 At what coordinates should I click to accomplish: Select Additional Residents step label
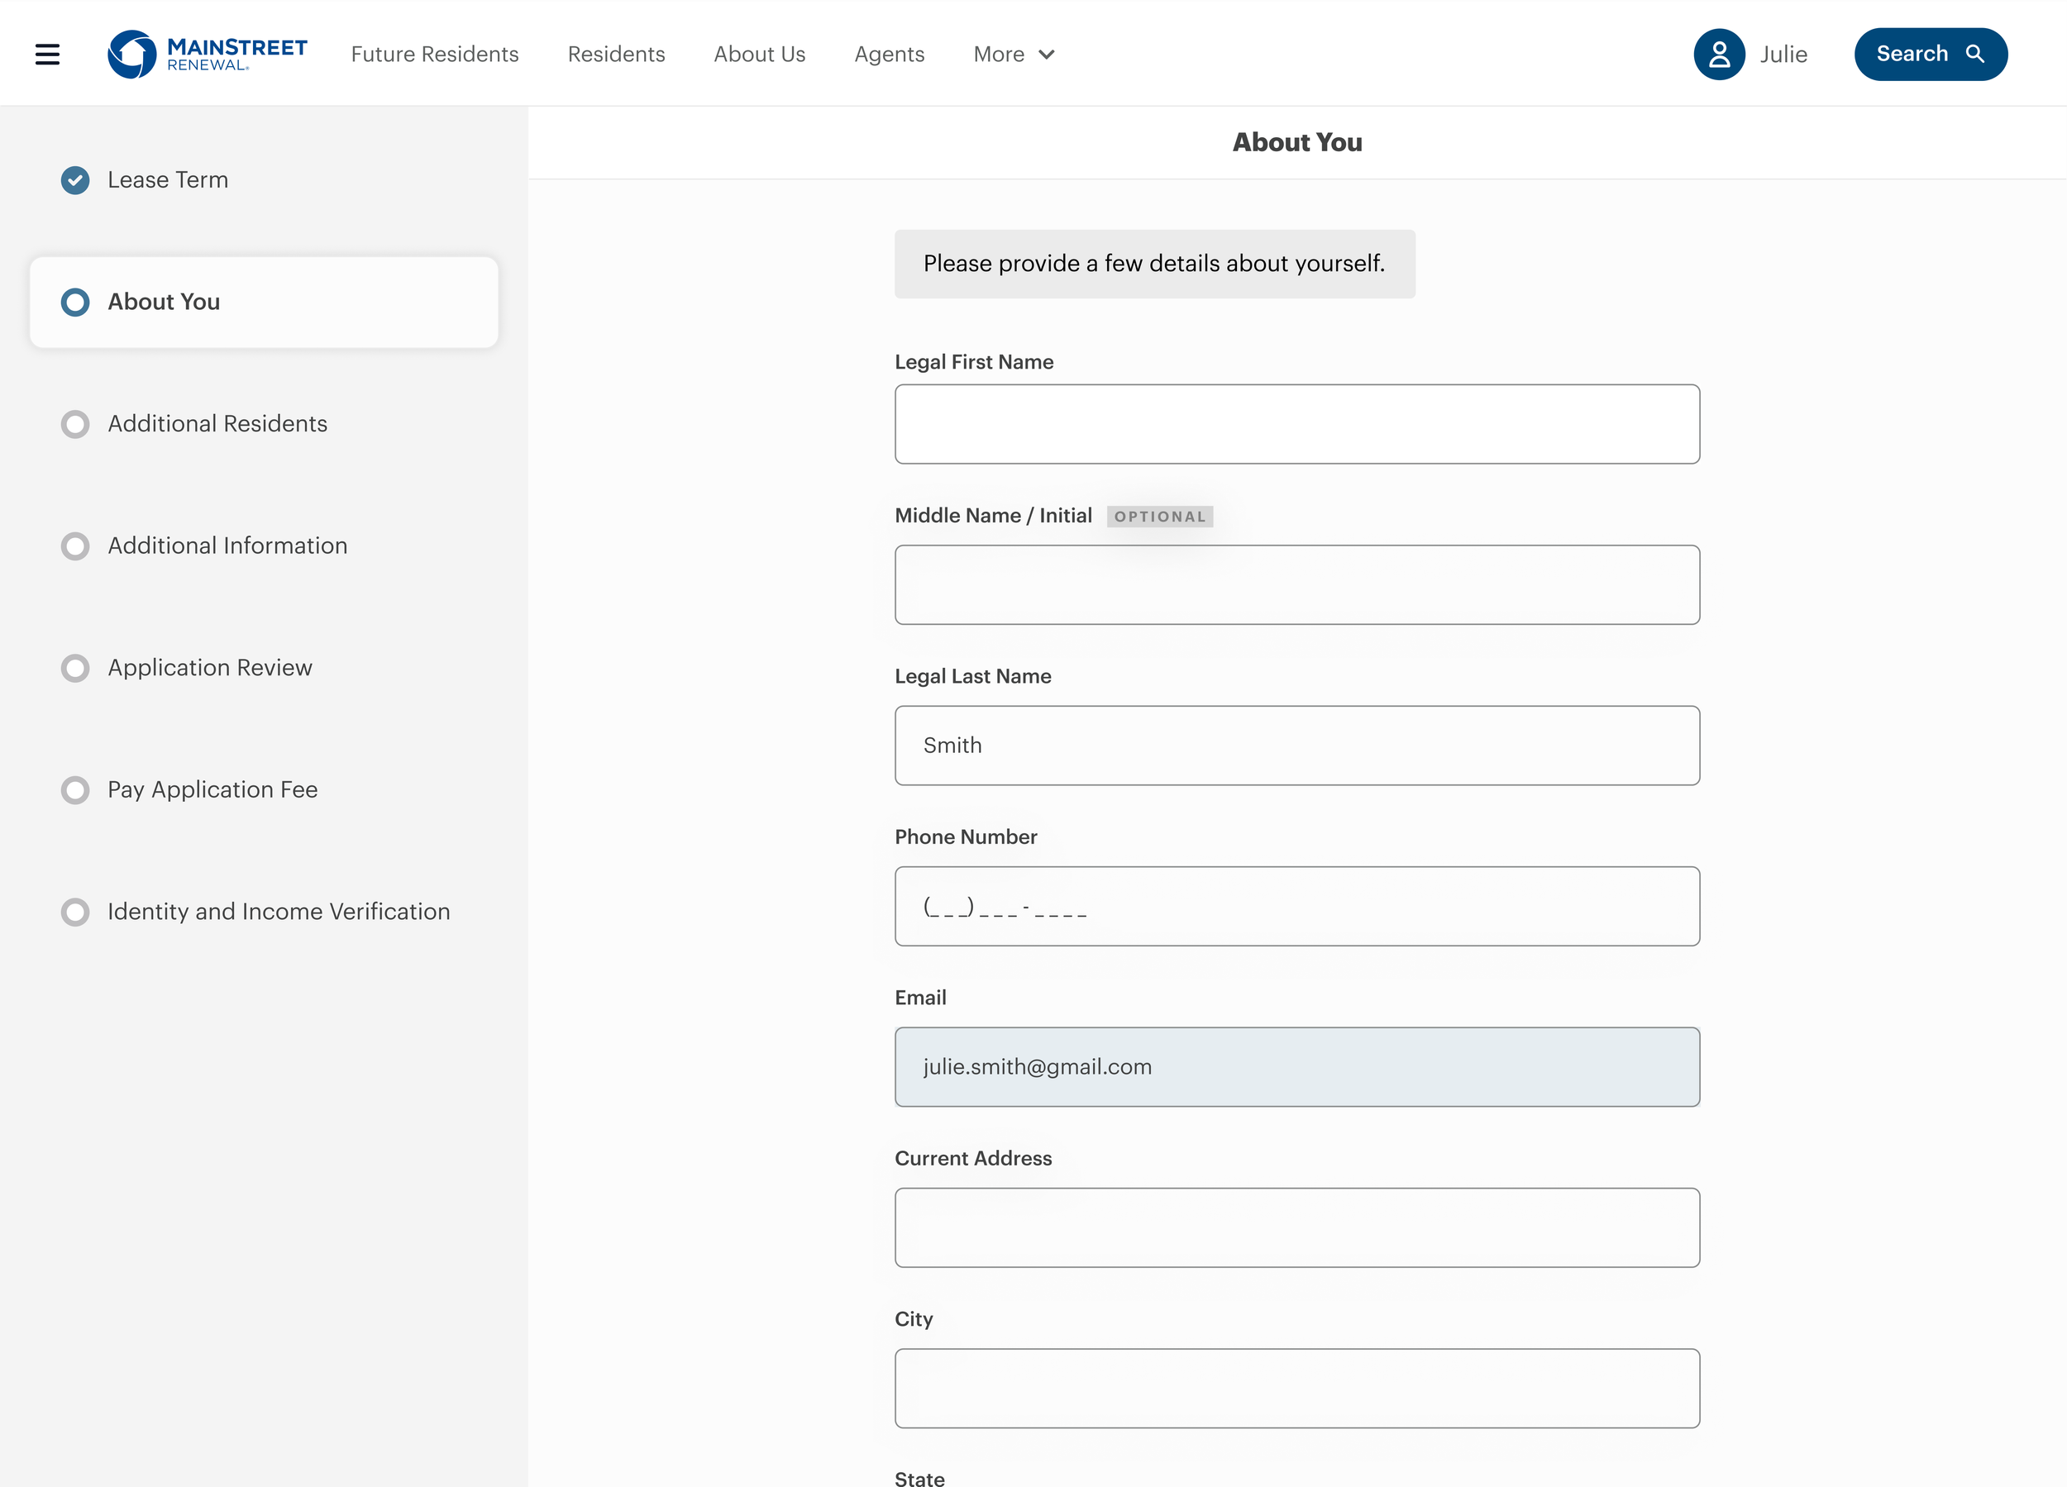pos(217,425)
